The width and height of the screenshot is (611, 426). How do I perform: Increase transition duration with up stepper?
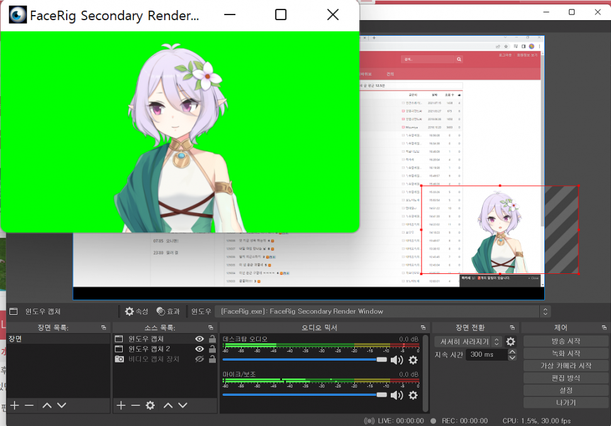pos(512,352)
